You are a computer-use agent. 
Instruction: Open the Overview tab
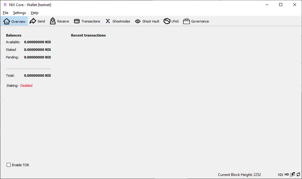(14, 21)
